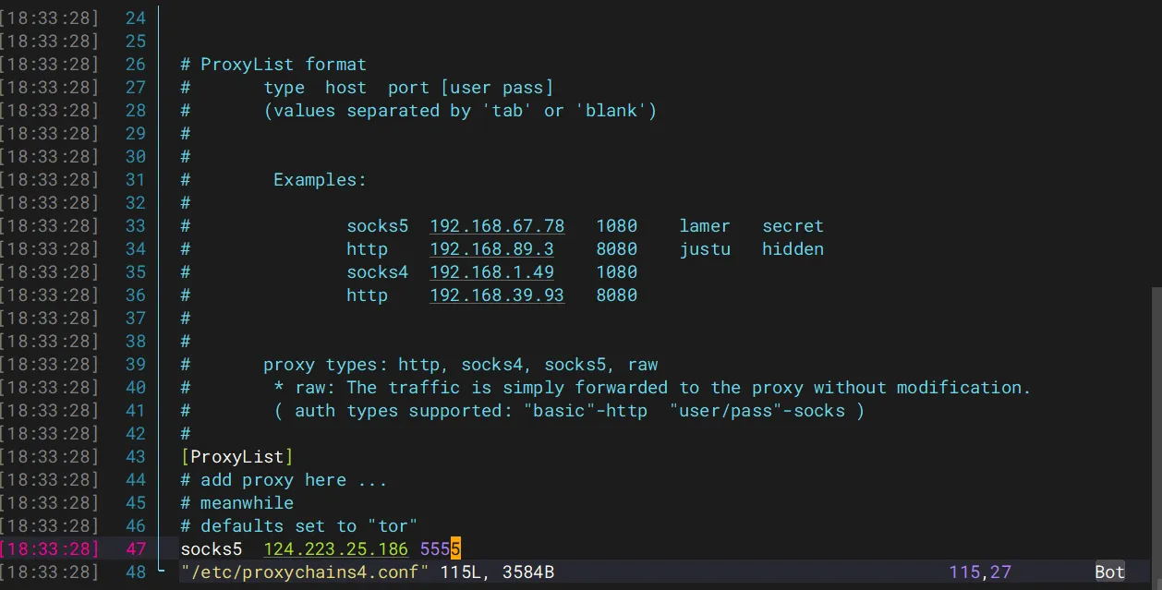Click the 192.168.89.3 underlined address
Viewport: 1162px width, 590px height.
pyautogui.click(x=491, y=249)
